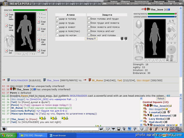Click the Clock Timer icon
The width and height of the screenshot is (184, 138).
[176, 129]
